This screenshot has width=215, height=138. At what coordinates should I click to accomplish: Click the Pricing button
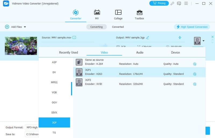point(159,4)
